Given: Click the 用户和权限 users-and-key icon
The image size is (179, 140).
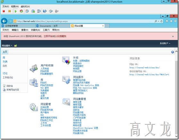Looking at the screenshot, I should [34, 68].
